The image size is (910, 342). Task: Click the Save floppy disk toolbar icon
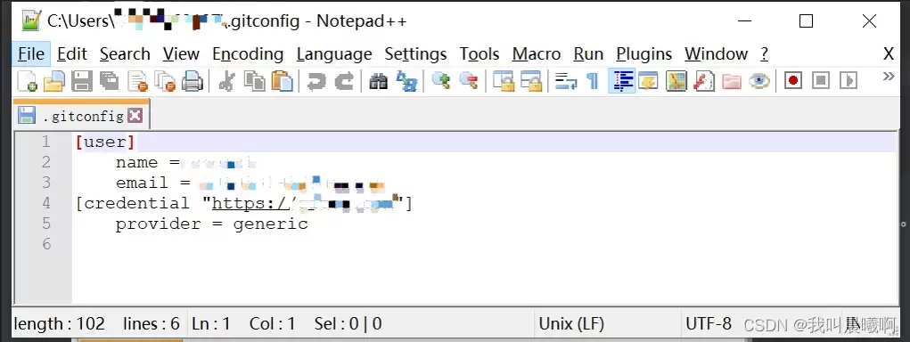point(82,81)
